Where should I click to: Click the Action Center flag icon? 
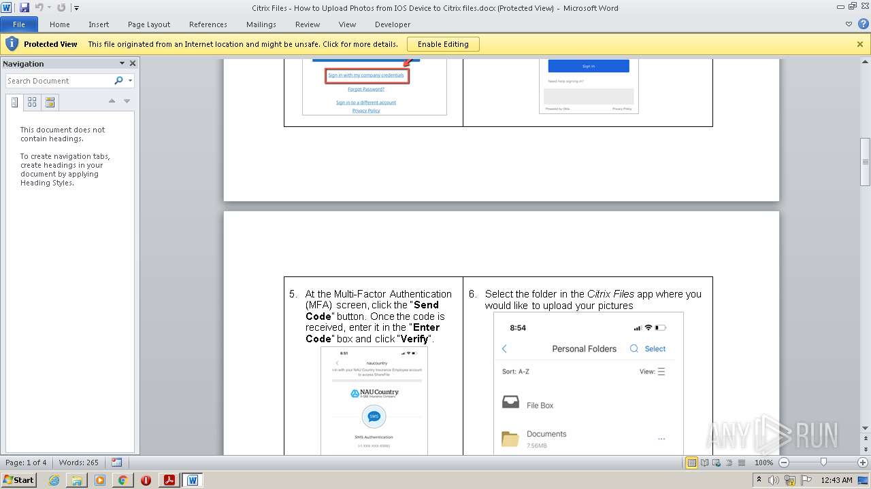(x=806, y=480)
